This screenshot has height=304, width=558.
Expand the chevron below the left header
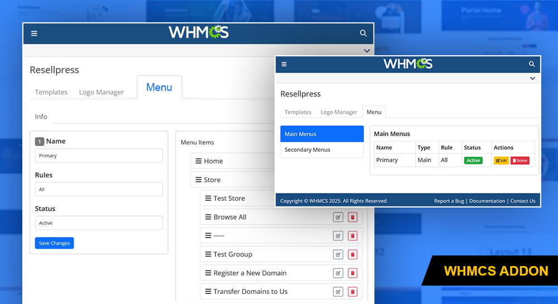367,51
